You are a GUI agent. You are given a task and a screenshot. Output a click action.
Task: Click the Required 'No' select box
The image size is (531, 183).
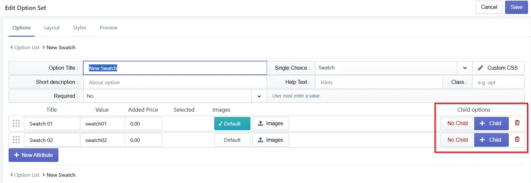(175, 96)
